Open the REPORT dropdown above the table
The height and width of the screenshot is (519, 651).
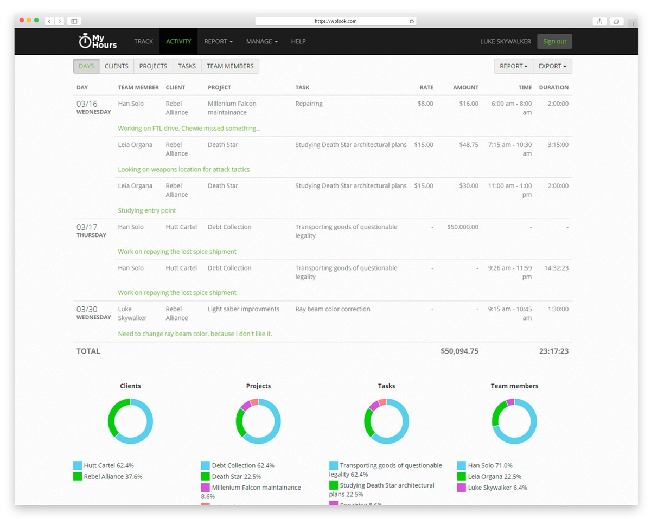coord(512,66)
